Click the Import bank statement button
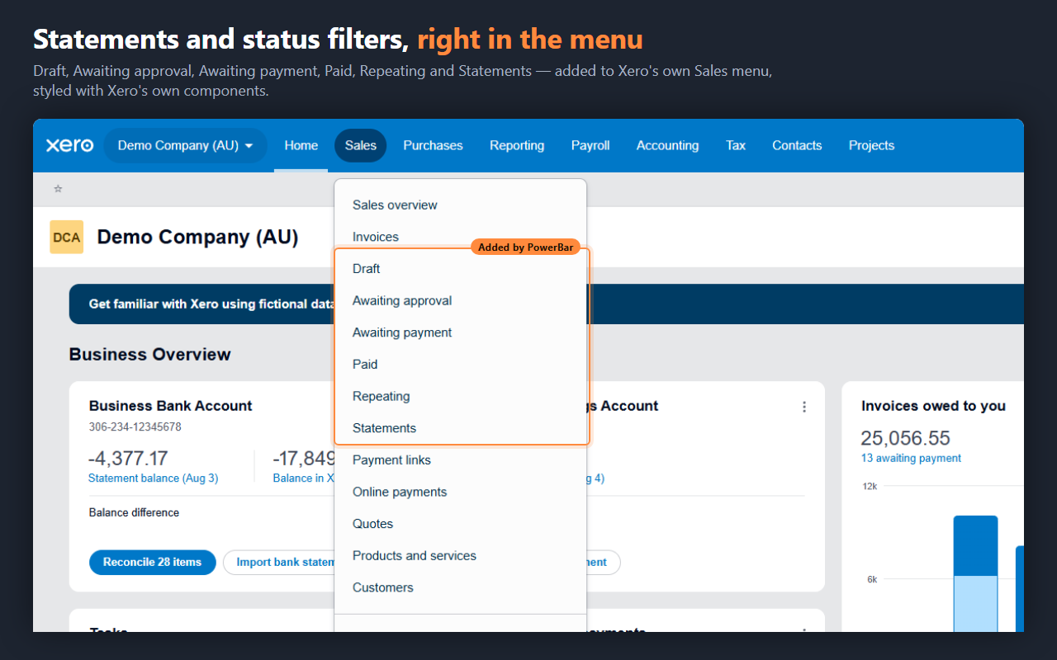Viewport: 1057px width, 660px height. point(278,563)
